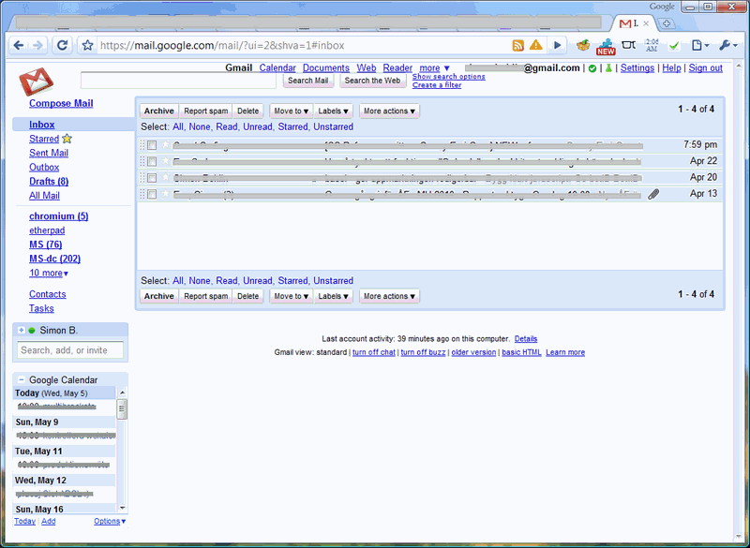Check the box for the Apr 13 email
Screen dimensions: 750x548
coord(152,194)
